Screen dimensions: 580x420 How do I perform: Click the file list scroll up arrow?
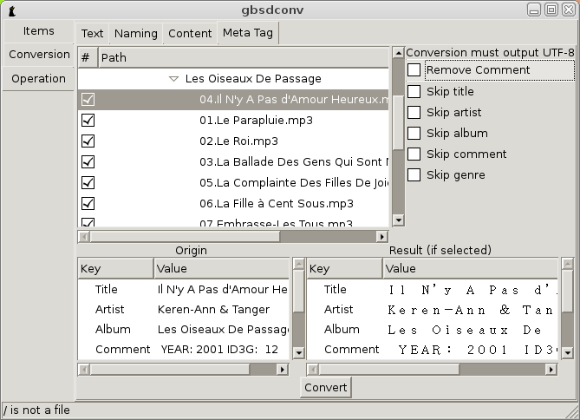(x=399, y=53)
